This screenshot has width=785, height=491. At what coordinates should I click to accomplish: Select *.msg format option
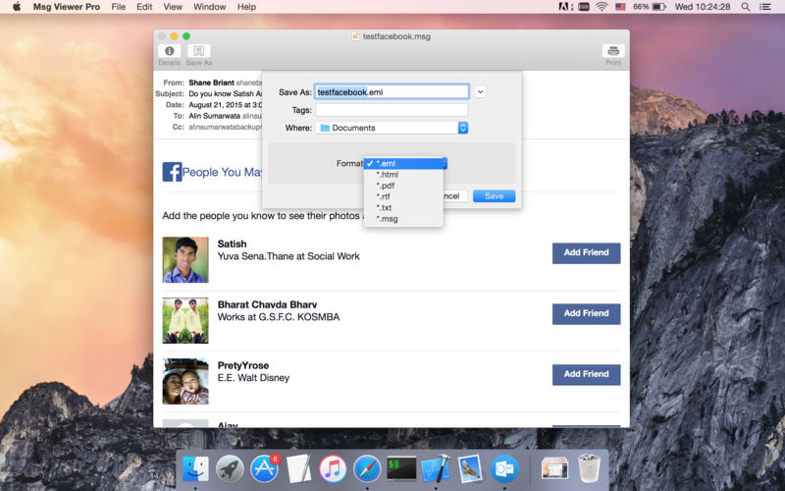[403, 219]
